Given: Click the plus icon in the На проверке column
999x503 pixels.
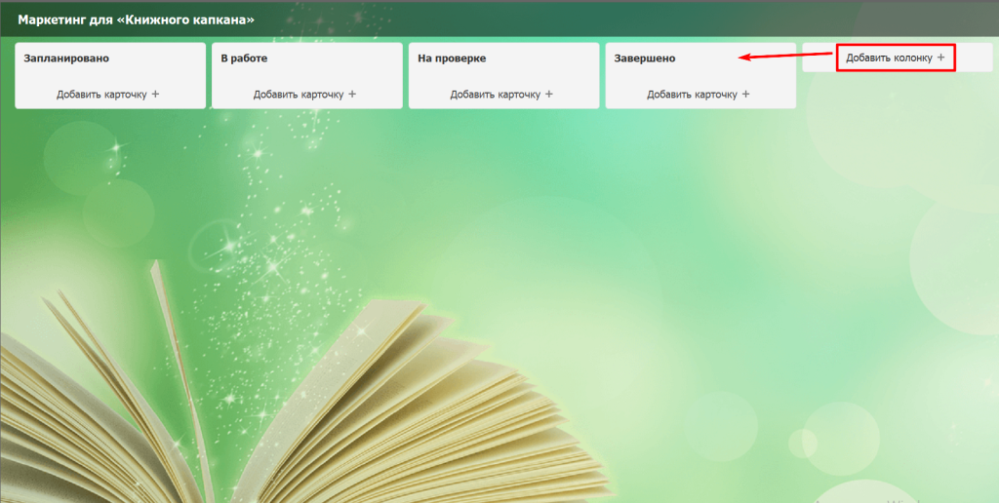Looking at the screenshot, I should (548, 95).
